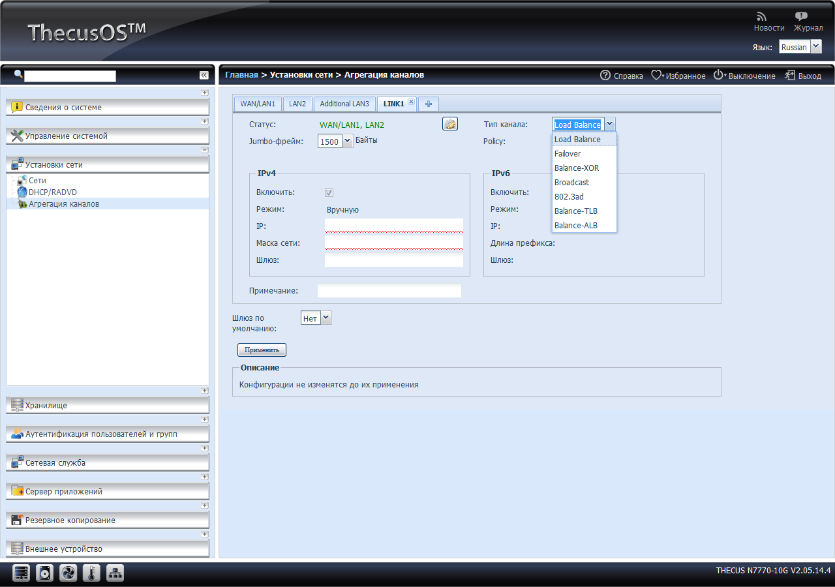Click the plus expander above Хранилище
Image resolution: width=835 pixels, height=587 pixels.
205,391
